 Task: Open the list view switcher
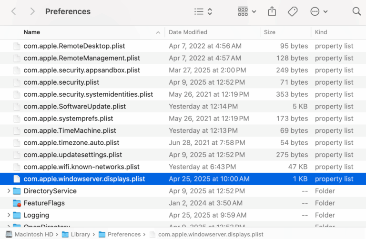pyautogui.click(x=203, y=11)
